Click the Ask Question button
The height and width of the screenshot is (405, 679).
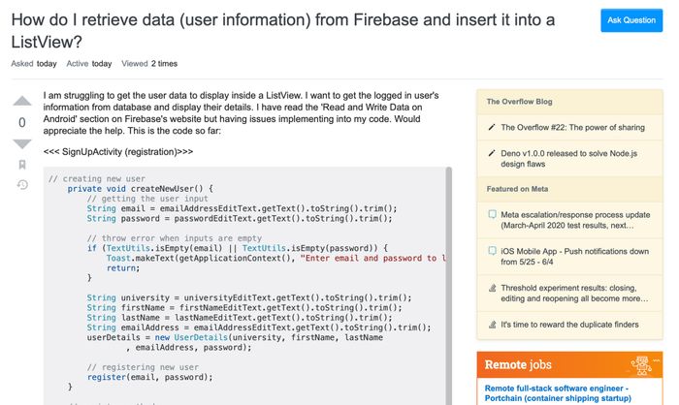point(631,20)
